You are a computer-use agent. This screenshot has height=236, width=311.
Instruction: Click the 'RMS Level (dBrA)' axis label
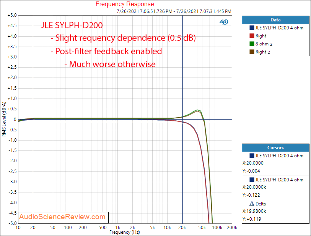pos(4,119)
